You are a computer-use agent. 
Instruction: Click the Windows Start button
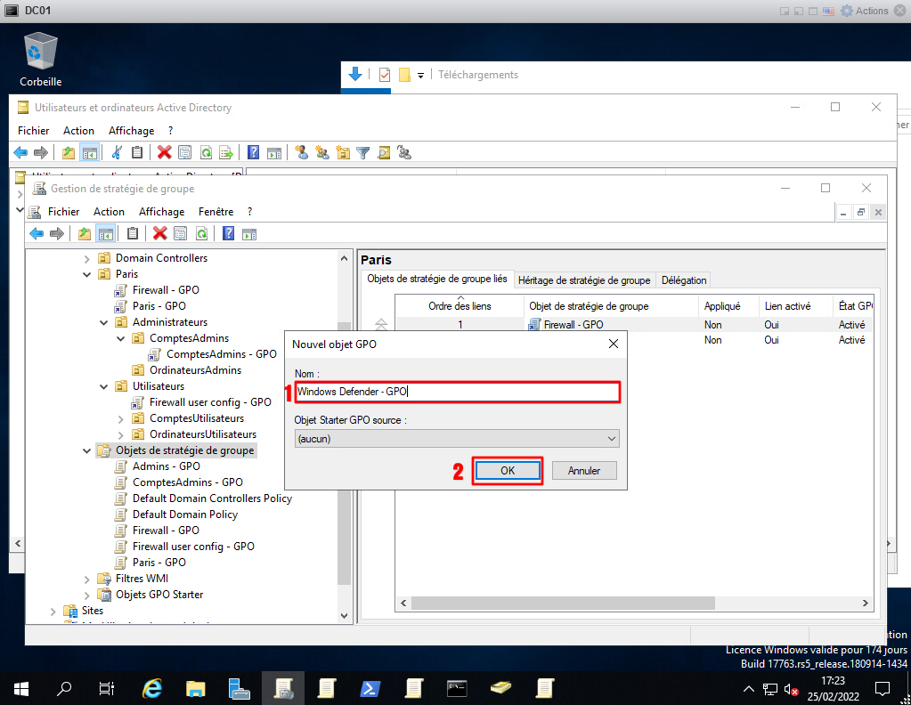point(20,687)
